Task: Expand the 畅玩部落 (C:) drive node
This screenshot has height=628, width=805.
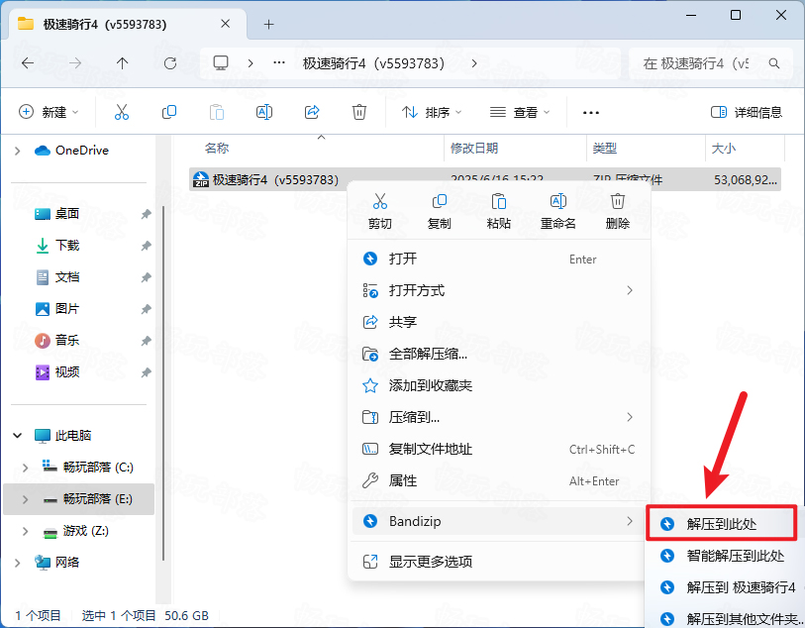Action: [25, 468]
